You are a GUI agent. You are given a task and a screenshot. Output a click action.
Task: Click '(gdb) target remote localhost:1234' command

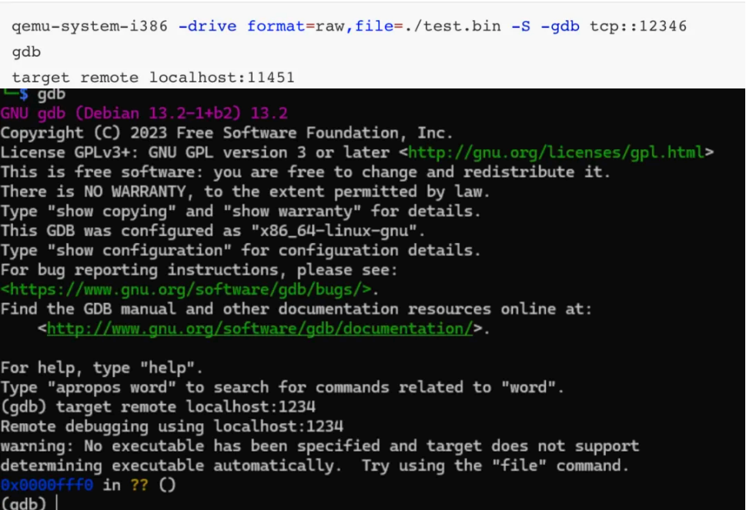(x=158, y=406)
